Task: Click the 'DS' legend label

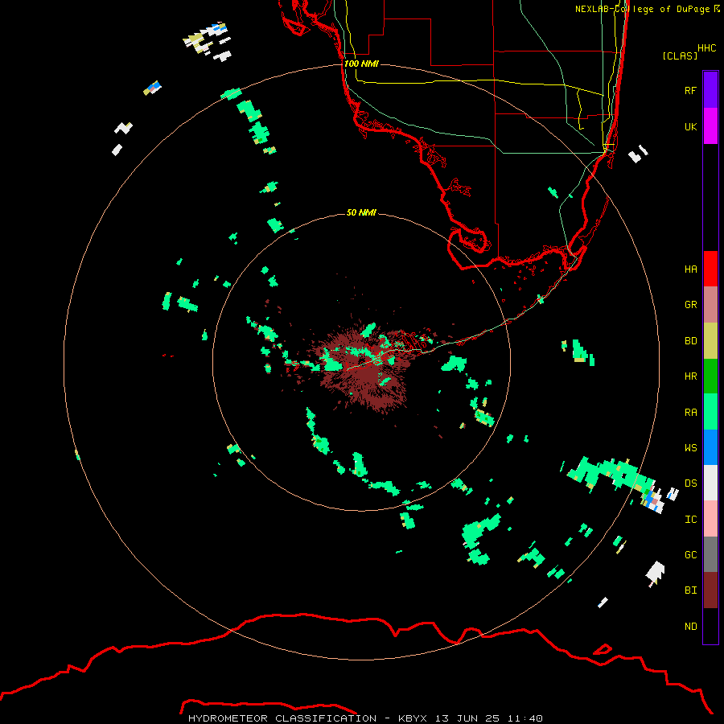Action: point(690,483)
